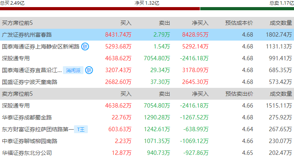The image size is (294, 158).
Task: Click the 22.76万 buy amount
Action: coord(121,117)
